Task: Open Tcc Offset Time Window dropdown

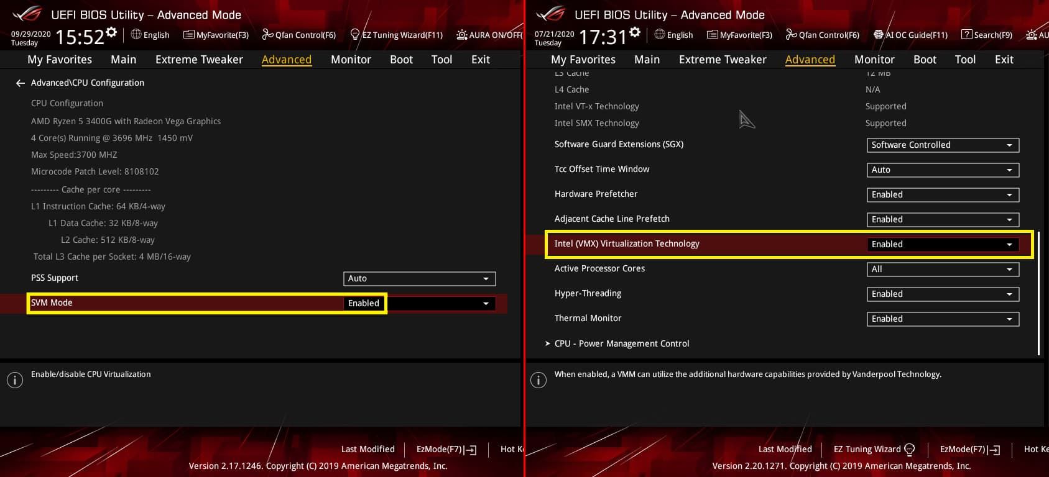Action: (943, 170)
